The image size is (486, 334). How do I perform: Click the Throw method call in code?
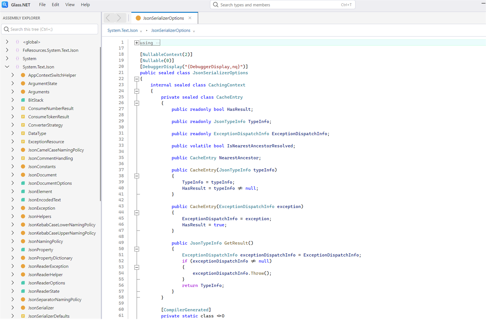[x=257, y=274]
